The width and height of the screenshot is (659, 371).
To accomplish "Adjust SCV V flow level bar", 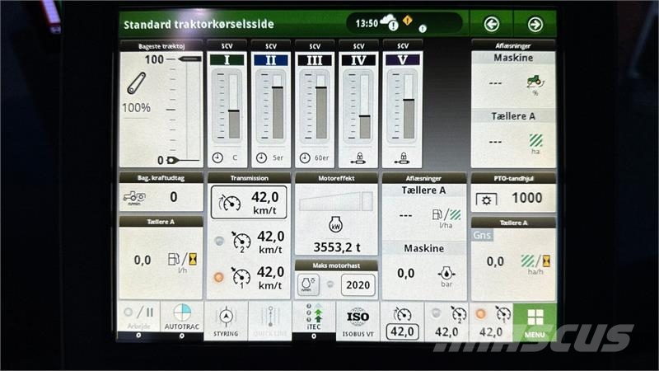I will [x=409, y=106].
